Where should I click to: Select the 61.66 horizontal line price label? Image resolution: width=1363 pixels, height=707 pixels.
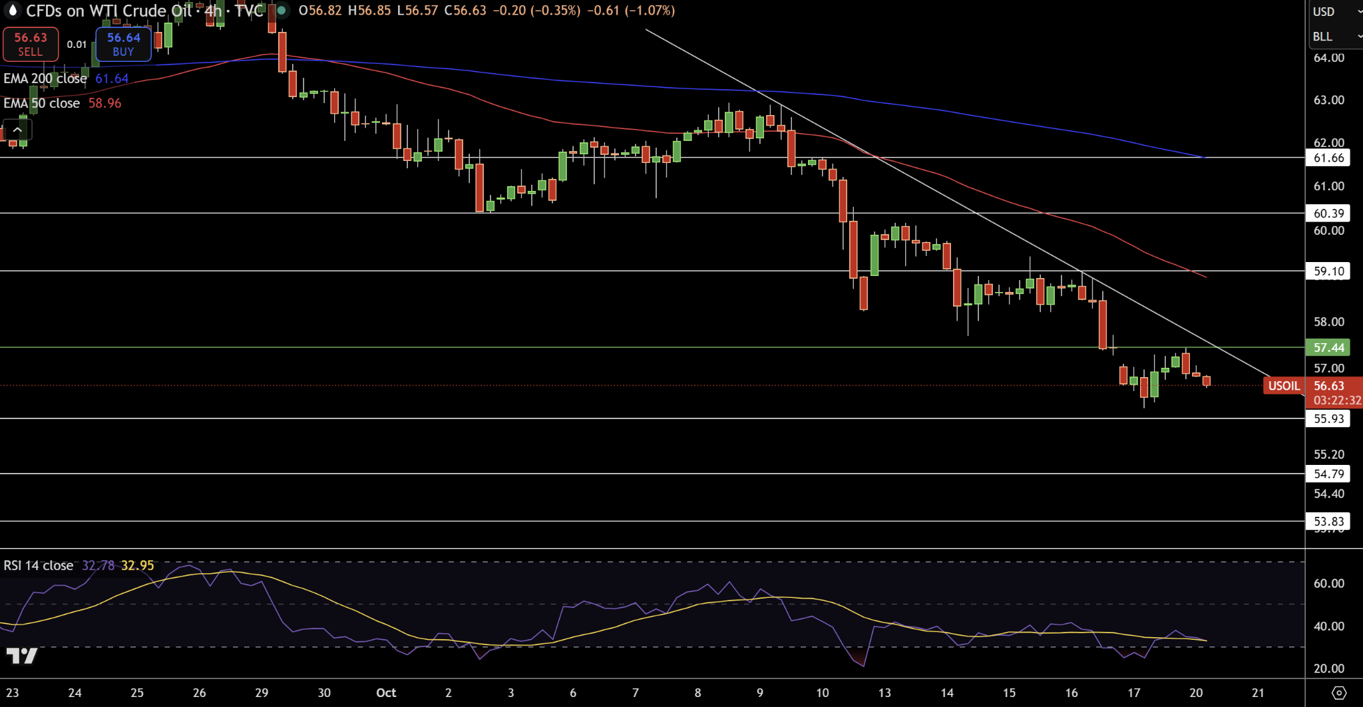1328,158
